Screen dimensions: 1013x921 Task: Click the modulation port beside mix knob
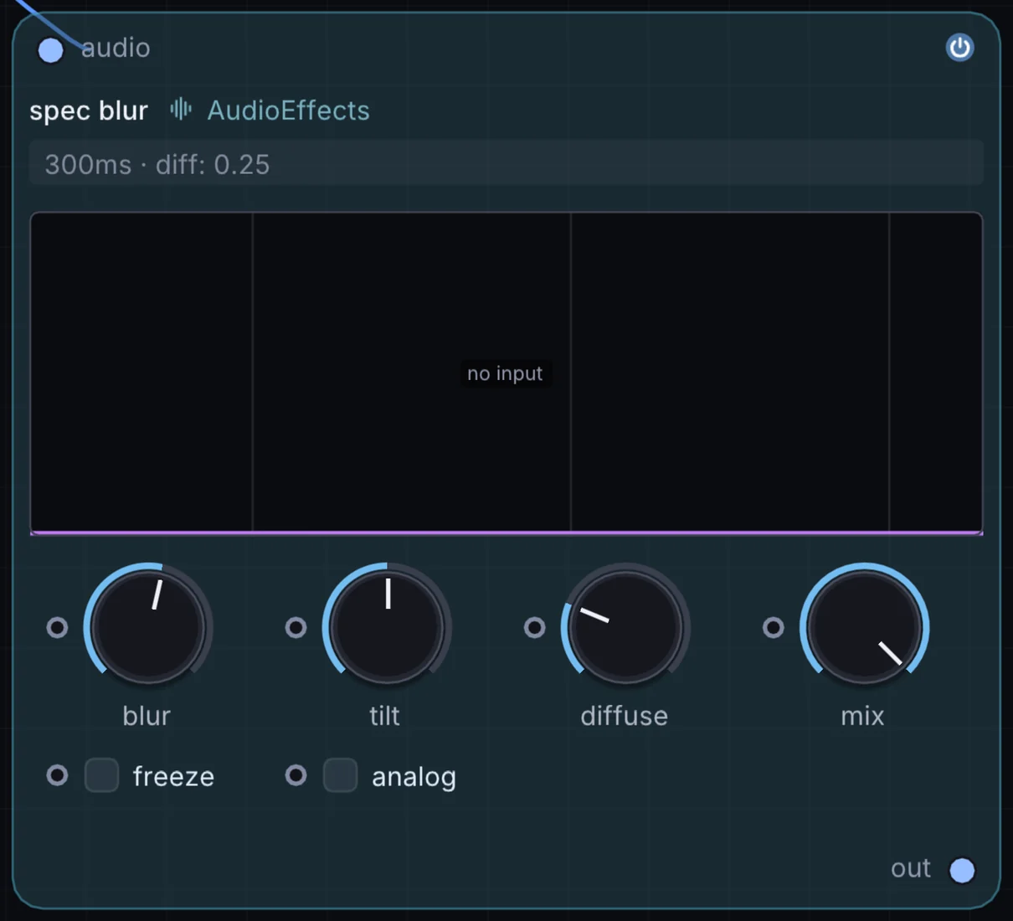pyautogui.click(x=773, y=627)
